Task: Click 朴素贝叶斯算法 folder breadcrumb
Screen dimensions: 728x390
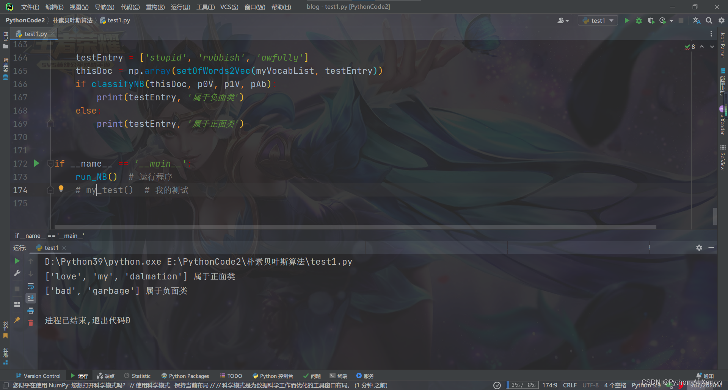Action: [72, 20]
